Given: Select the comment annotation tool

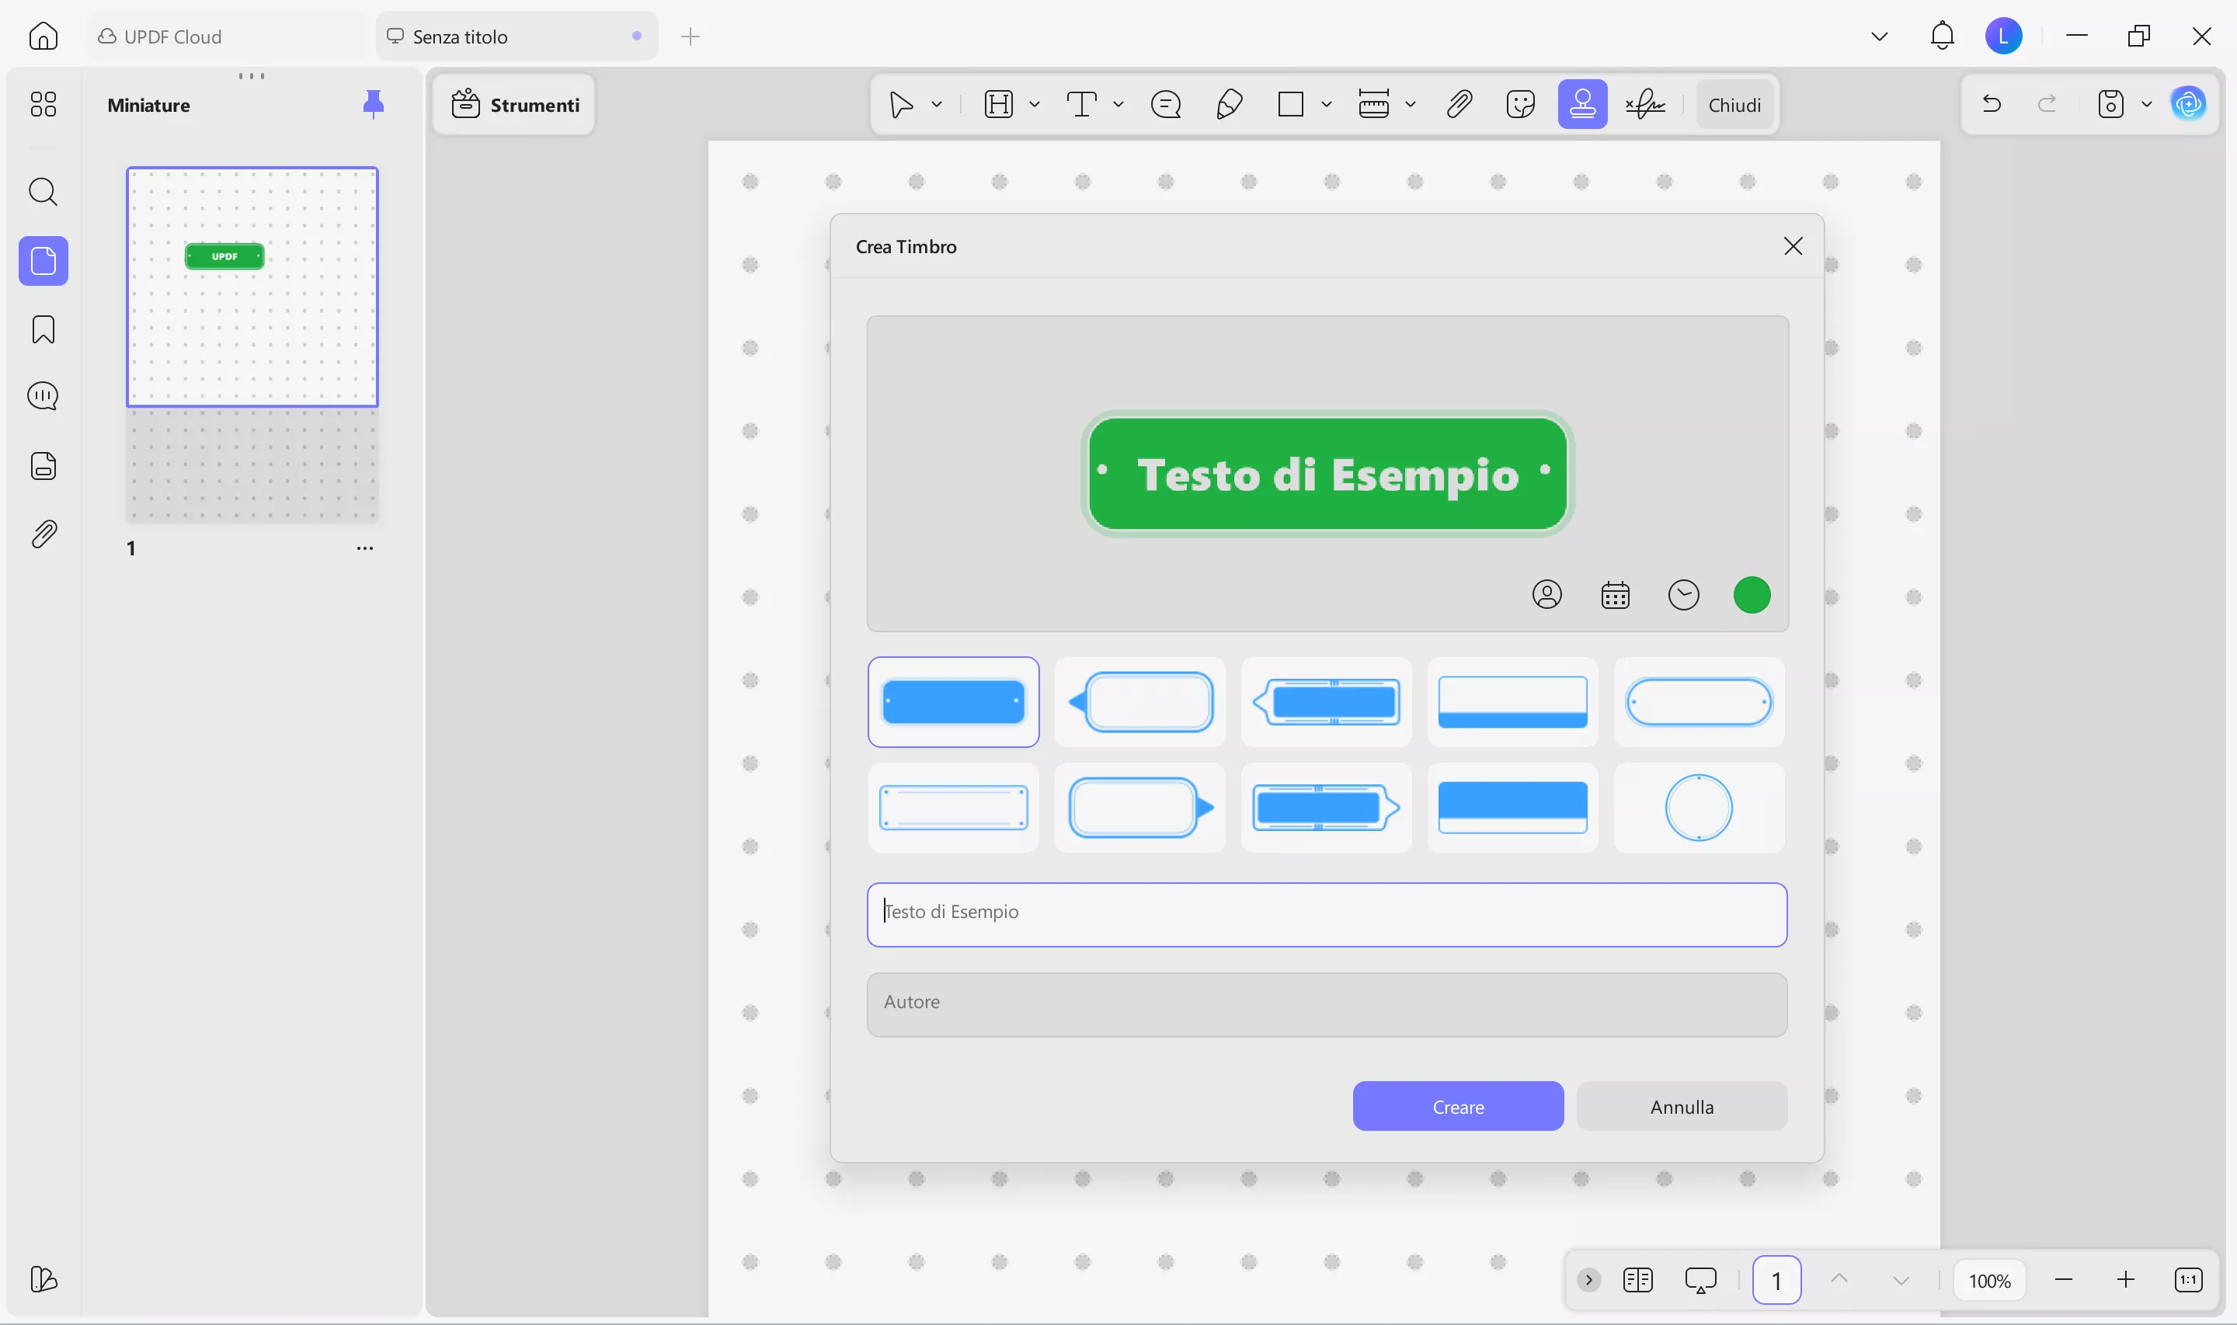Looking at the screenshot, I should pyautogui.click(x=1166, y=103).
